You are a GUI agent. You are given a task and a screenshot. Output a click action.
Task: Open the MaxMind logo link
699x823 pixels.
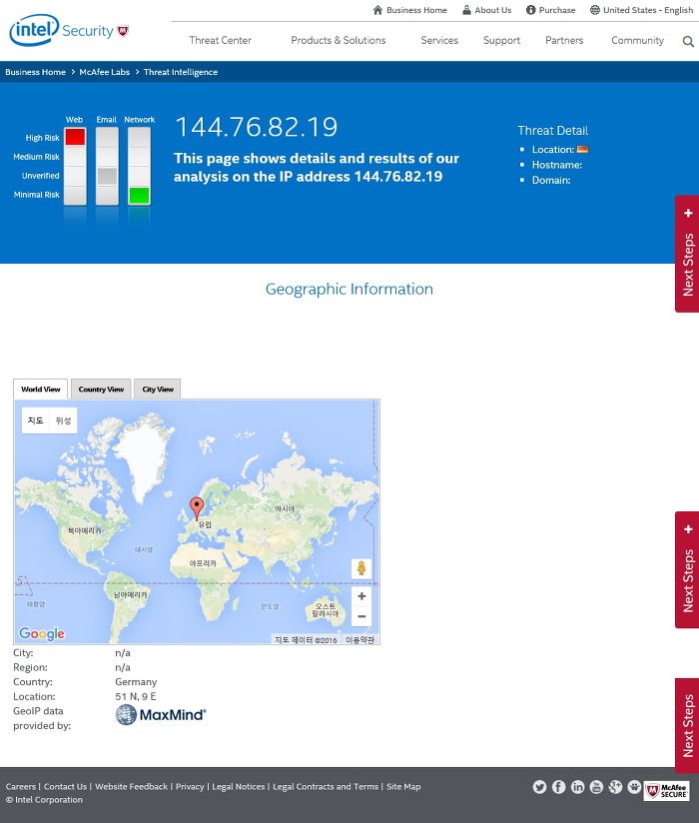pyautogui.click(x=161, y=715)
